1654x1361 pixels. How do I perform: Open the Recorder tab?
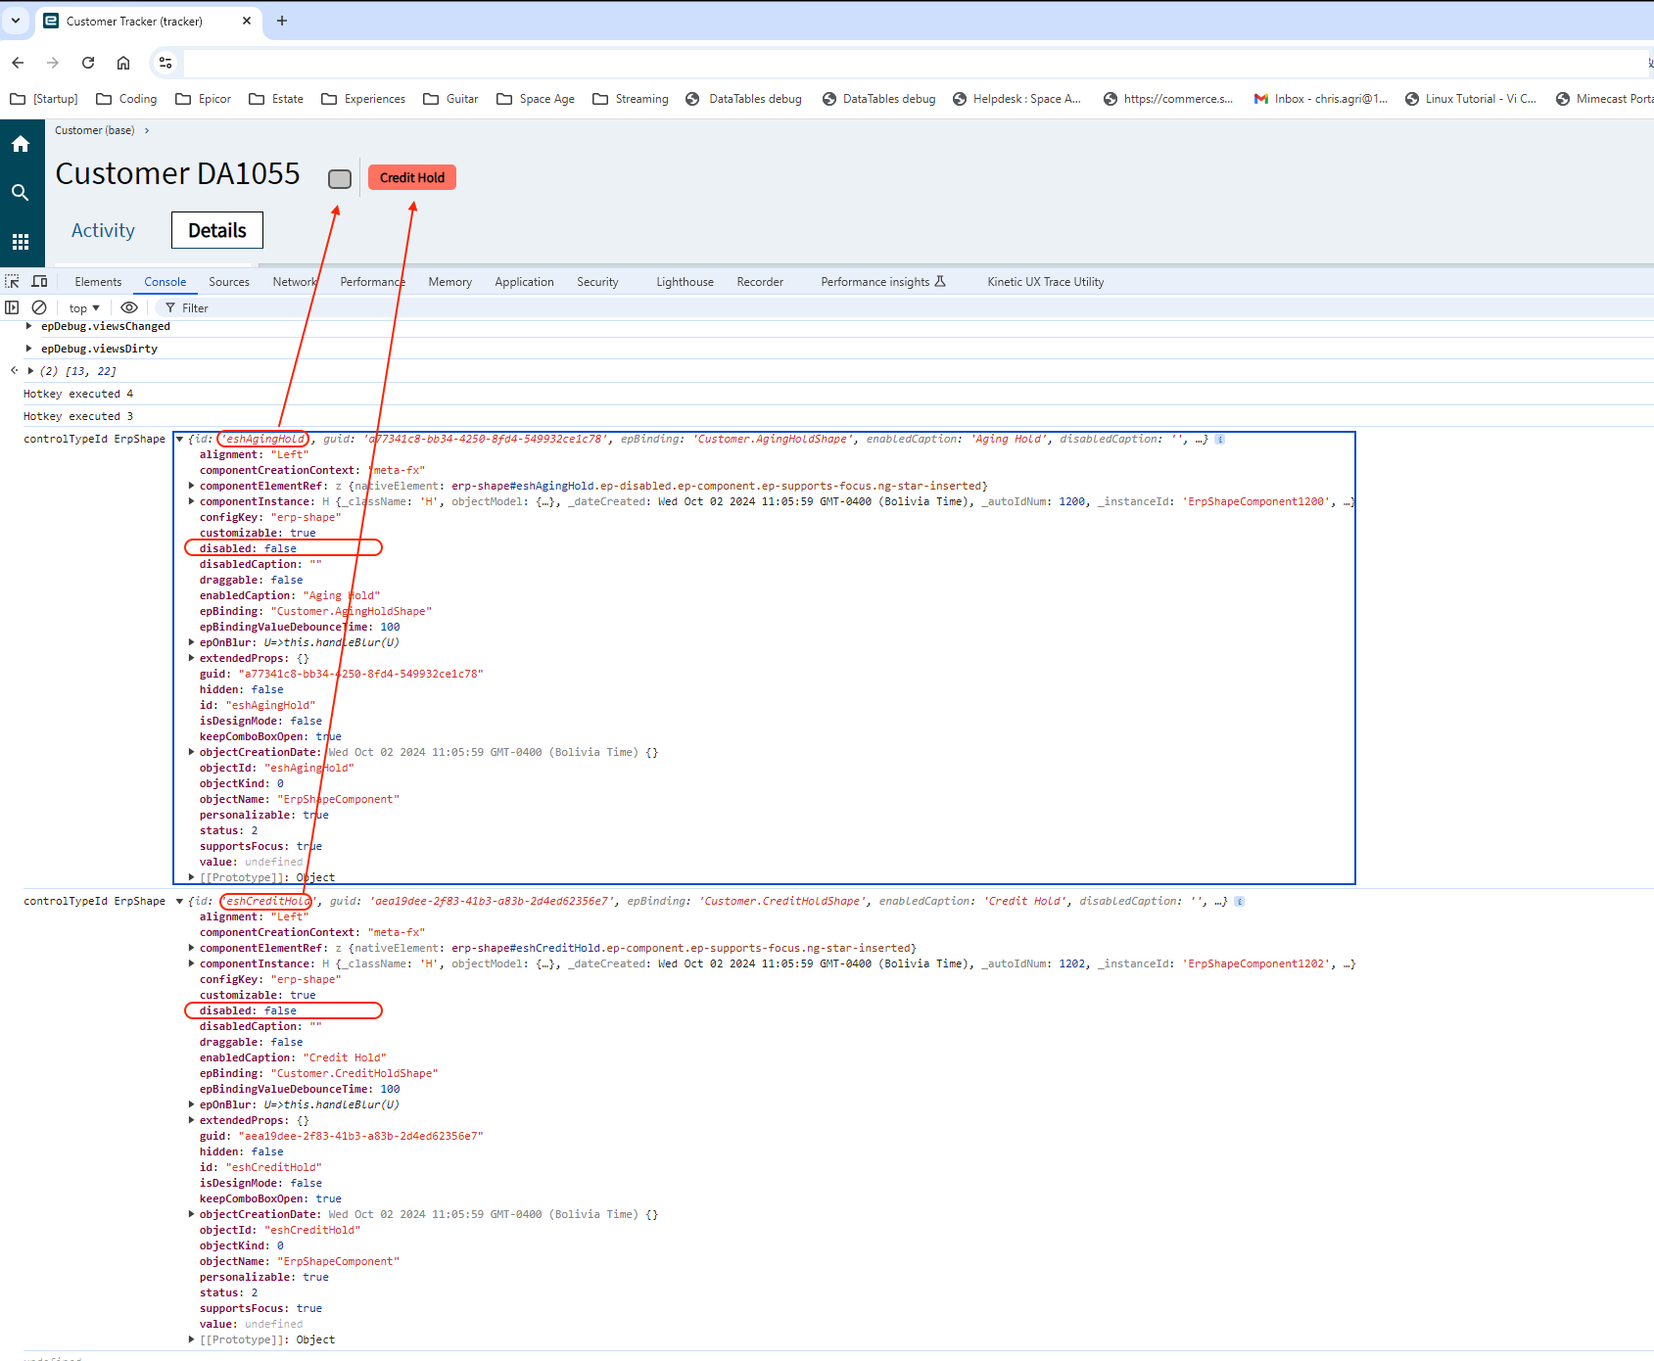click(x=760, y=282)
